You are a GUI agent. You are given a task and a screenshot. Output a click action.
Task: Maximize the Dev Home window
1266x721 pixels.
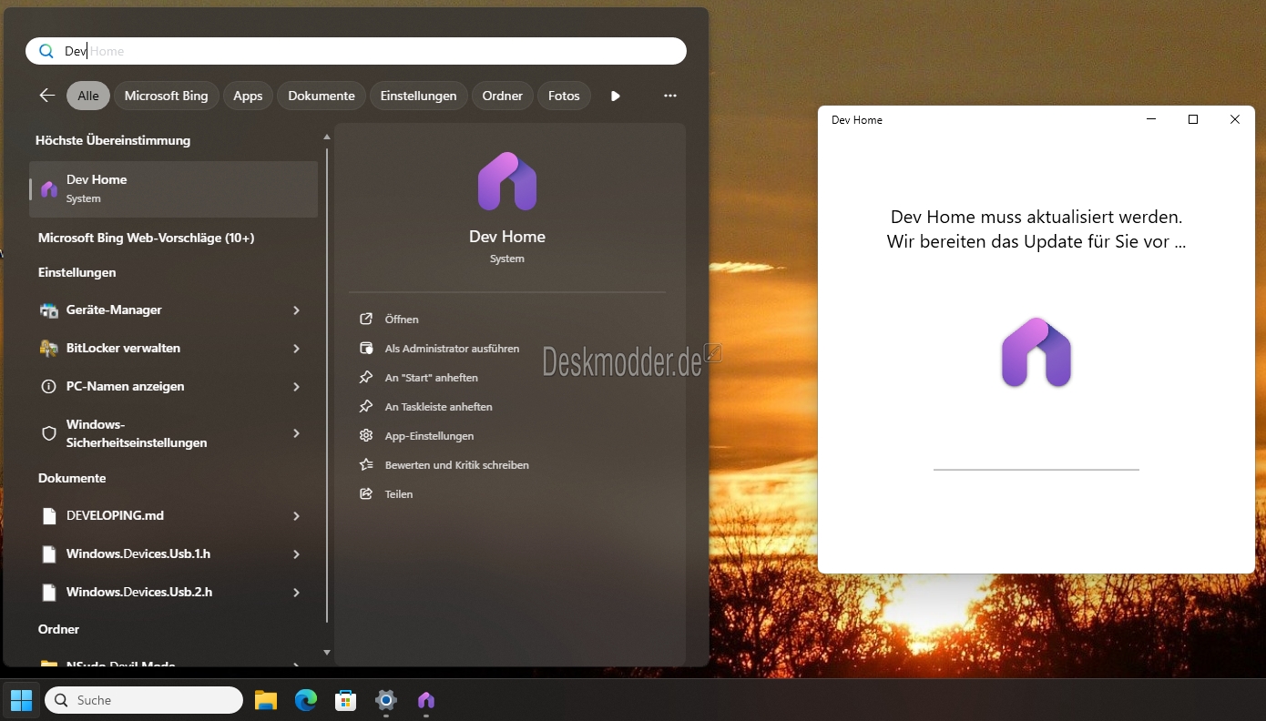coord(1193,119)
